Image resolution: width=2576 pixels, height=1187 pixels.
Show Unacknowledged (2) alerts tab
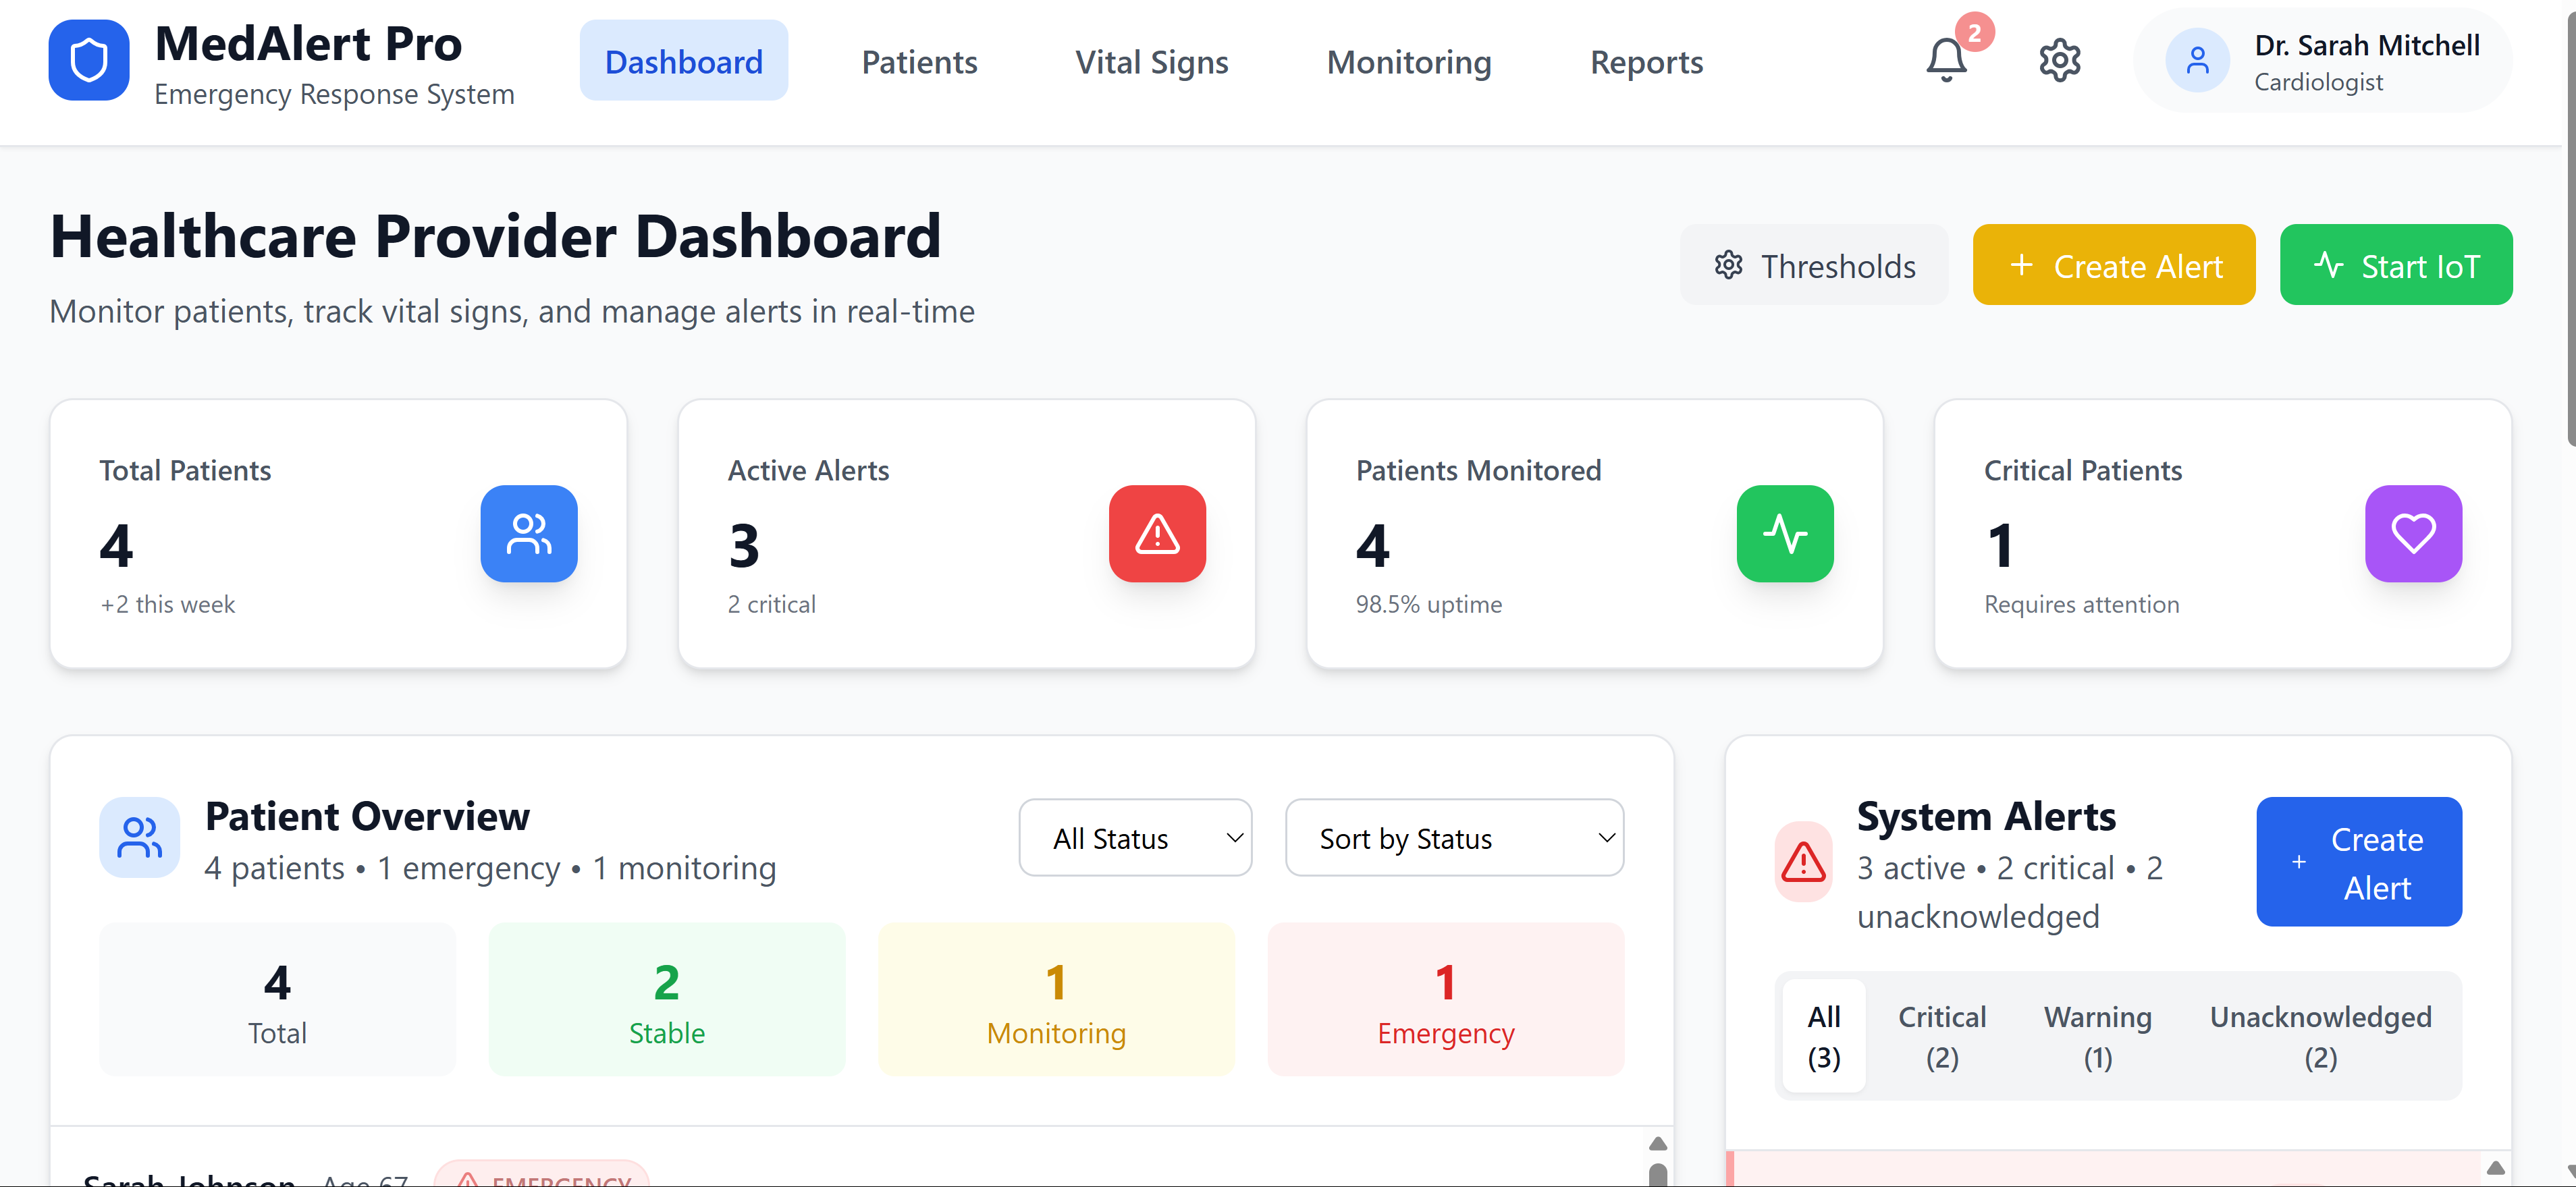coord(2320,1037)
